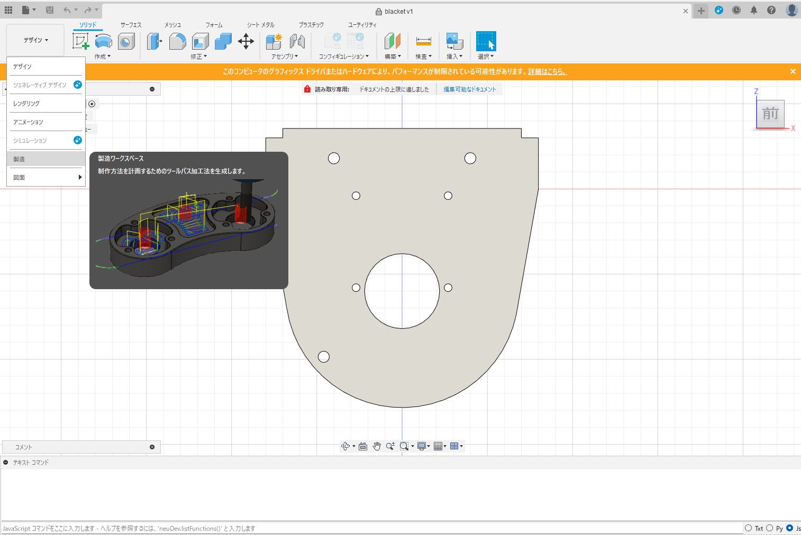Image resolution: width=801 pixels, height=535 pixels.
Task: Select the Fillet tool icon
Action: [x=177, y=41]
